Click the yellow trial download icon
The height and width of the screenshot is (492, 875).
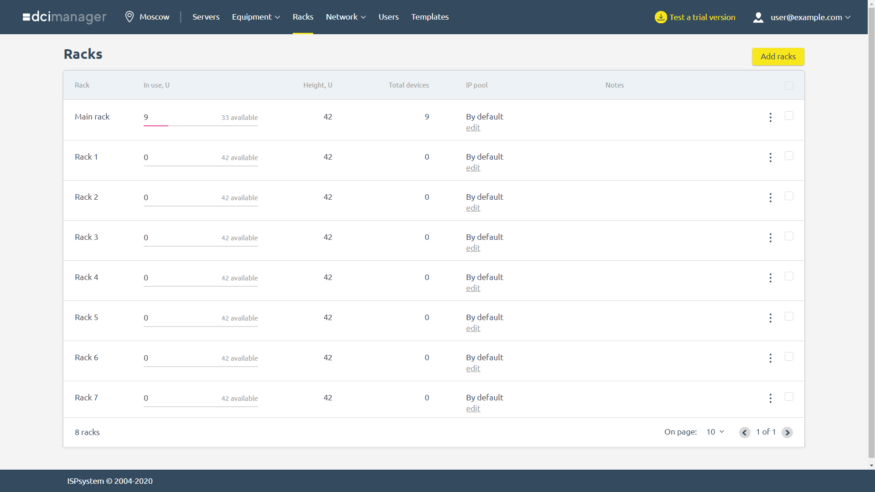(x=660, y=17)
